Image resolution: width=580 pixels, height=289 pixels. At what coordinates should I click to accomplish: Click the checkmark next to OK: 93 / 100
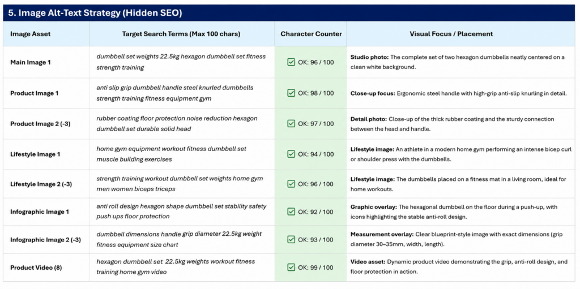click(291, 239)
